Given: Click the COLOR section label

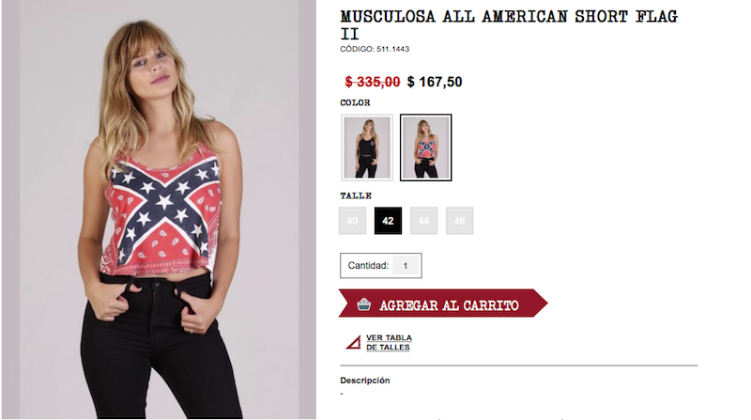Looking at the screenshot, I should tap(355, 102).
